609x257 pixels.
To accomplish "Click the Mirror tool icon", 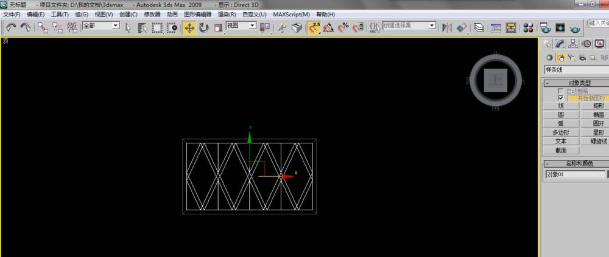I will [x=447, y=27].
